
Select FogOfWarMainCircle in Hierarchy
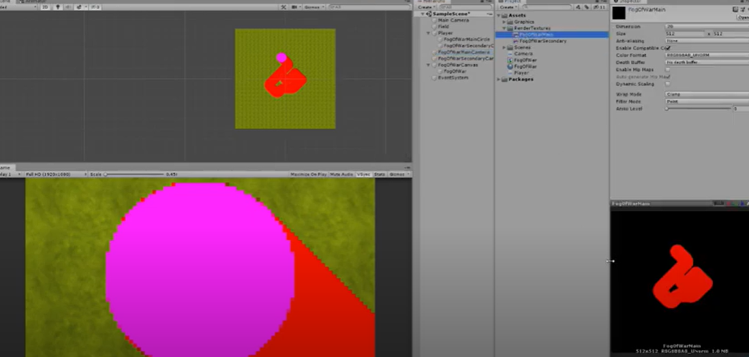467,39
